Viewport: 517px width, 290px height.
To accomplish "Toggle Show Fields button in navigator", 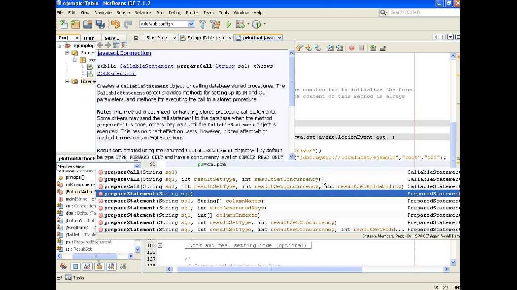I will [75, 266].
